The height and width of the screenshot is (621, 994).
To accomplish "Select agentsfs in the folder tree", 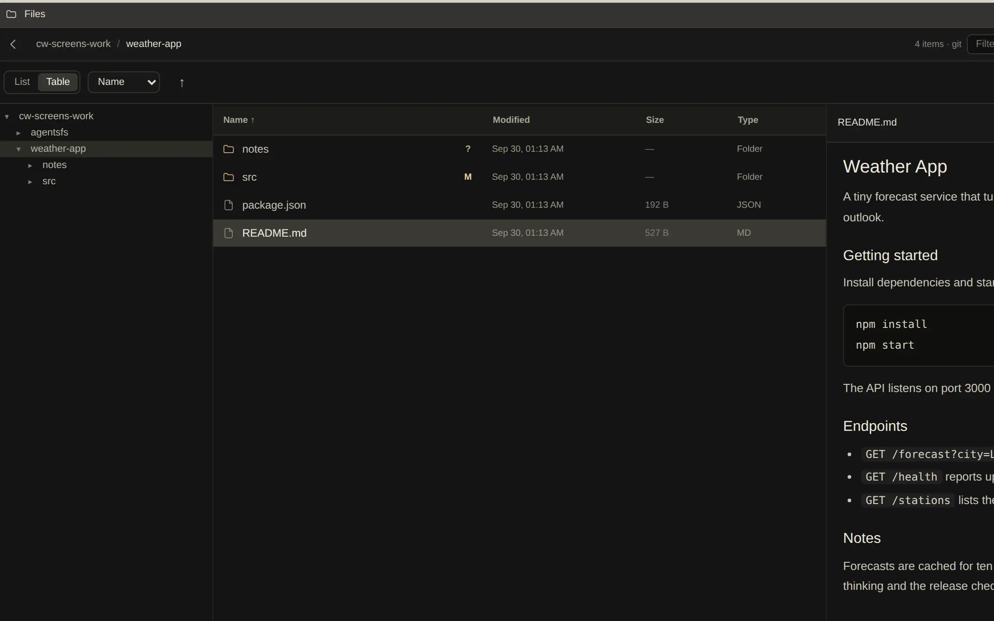I will coord(49,132).
